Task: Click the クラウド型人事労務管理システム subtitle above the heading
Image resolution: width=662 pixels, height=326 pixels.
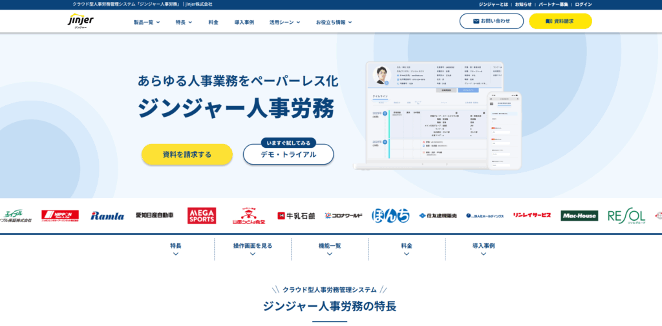Action: [329, 289]
